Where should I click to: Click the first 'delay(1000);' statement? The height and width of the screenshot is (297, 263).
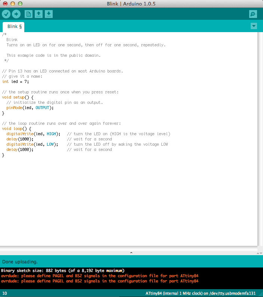point(20,139)
